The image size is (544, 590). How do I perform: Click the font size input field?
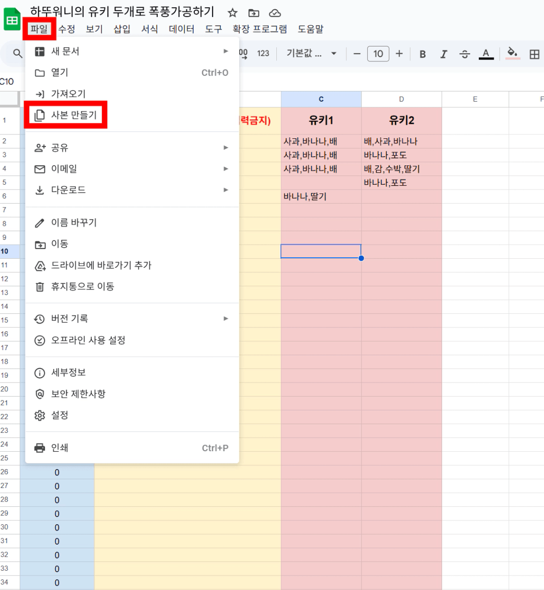pos(378,54)
